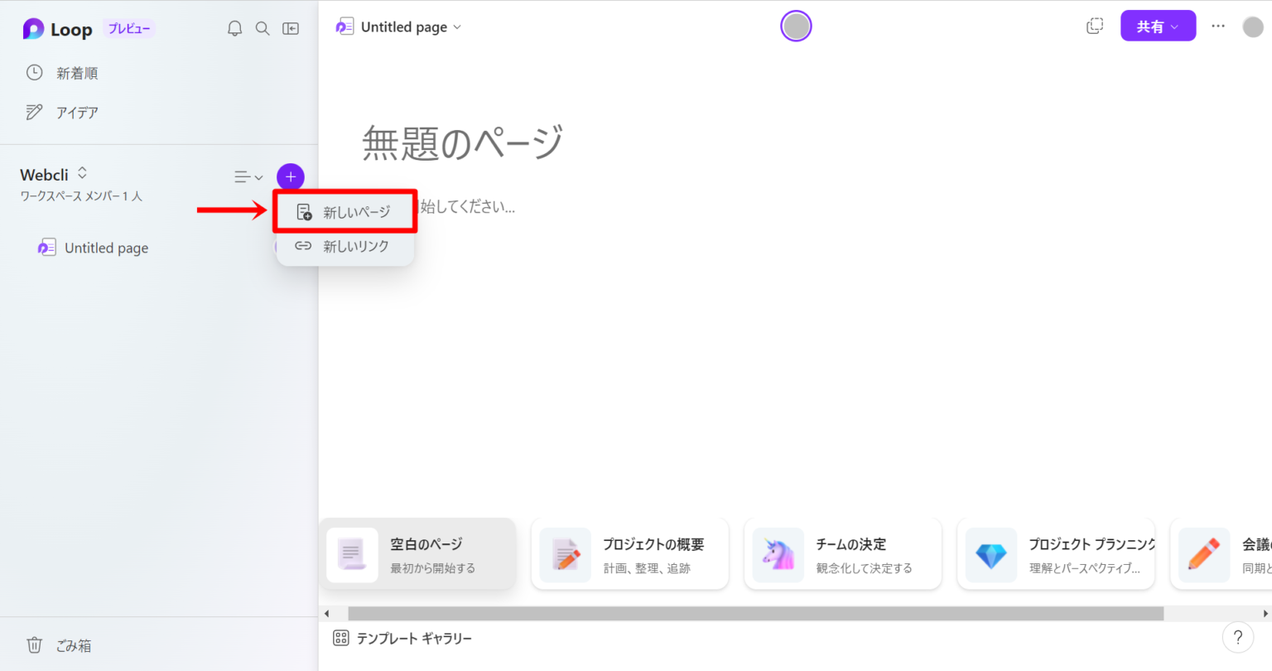
Task: Open the Webcli workspace switcher chevron
Action: [x=82, y=171]
